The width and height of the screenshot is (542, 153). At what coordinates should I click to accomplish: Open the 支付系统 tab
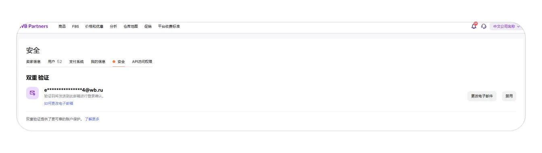click(x=77, y=62)
